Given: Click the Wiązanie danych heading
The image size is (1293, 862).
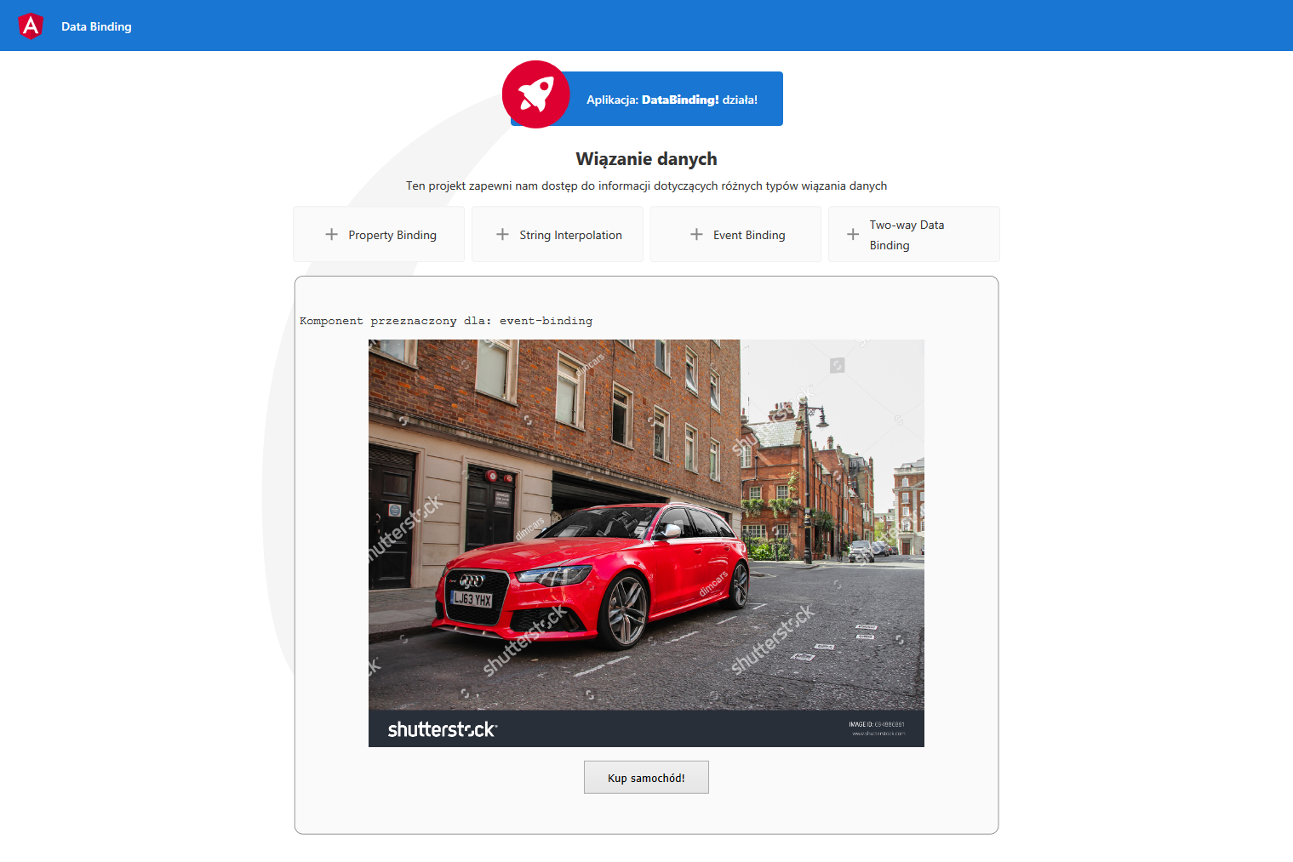Looking at the screenshot, I should tap(646, 159).
